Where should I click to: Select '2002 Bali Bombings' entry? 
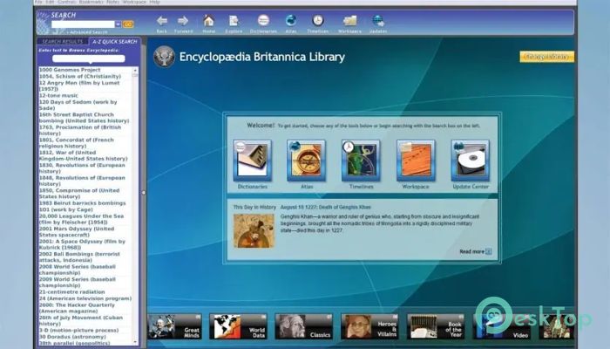[79, 257]
